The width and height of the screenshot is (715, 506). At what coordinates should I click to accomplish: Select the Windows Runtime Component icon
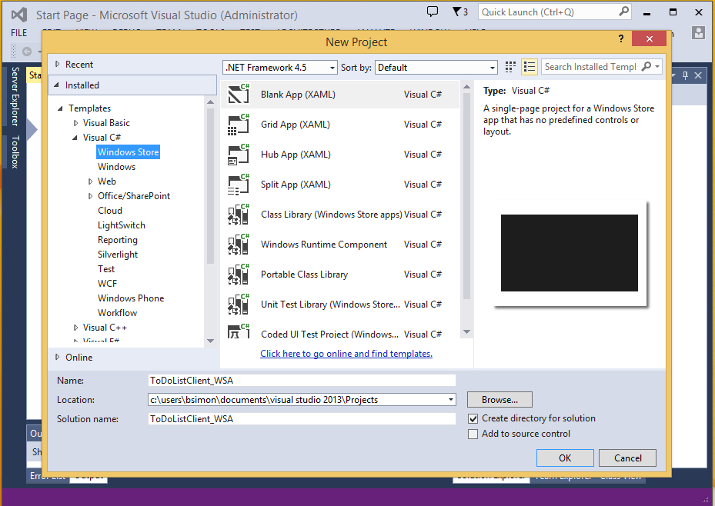click(239, 245)
